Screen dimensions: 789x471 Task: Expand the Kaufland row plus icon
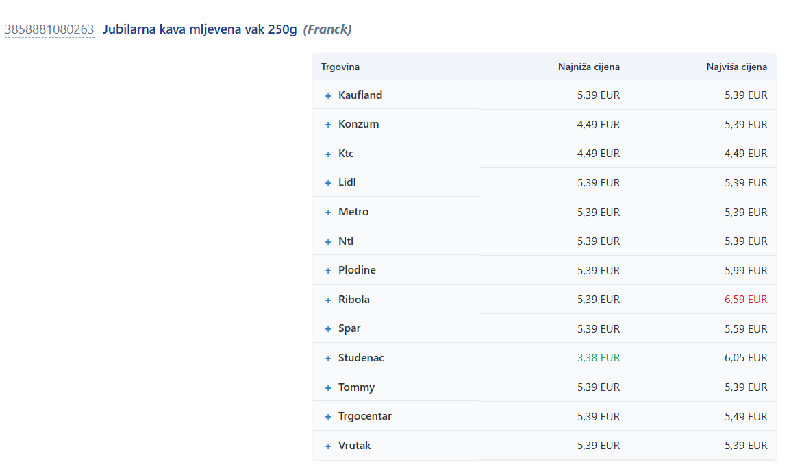pos(328,96)
